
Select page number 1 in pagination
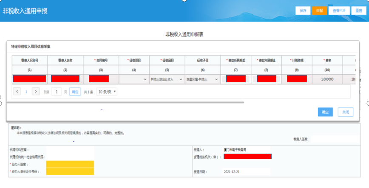[x=26, y=92]
